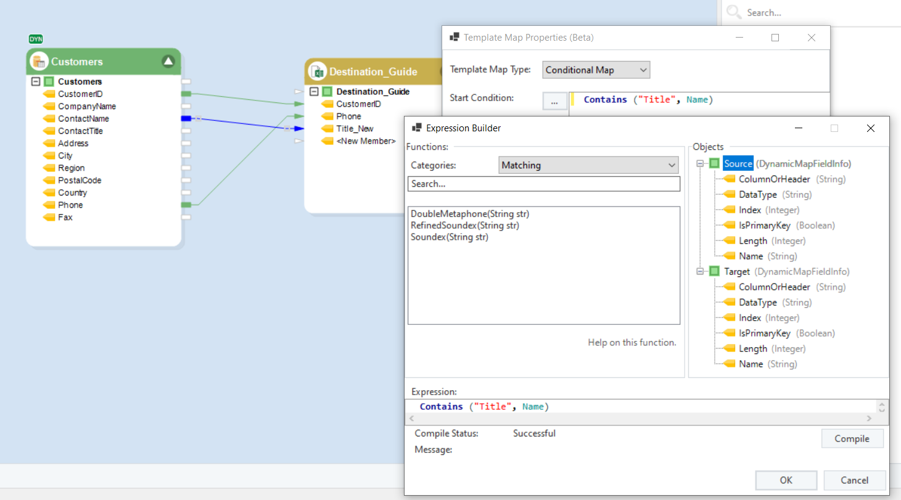901x500 pixels.
Task: Click the functions Search field
Action: [x=543, y=184]
